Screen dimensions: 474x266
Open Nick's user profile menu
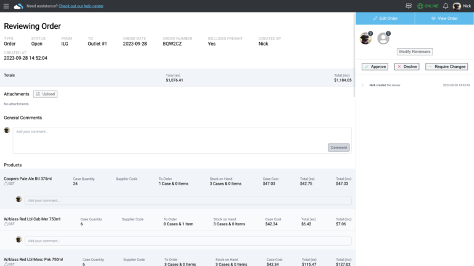pos(461,6)
